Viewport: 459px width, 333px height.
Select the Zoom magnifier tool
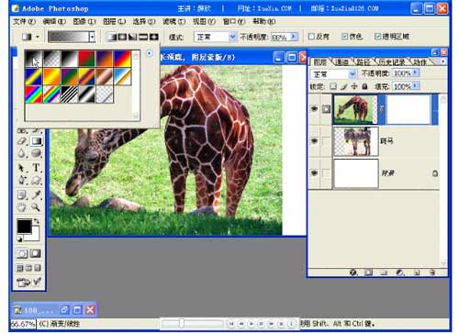point(36,207)
